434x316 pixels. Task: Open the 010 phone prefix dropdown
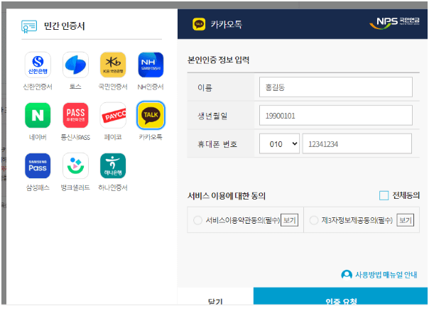click(x=279, y=143)
